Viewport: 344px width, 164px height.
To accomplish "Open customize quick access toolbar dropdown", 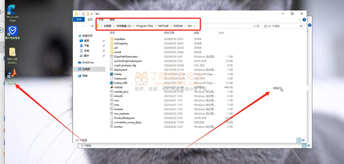I will [92, 14].
